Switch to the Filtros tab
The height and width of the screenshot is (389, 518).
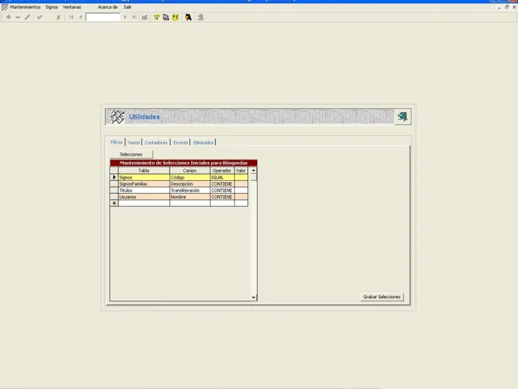(x=117, y=142)
